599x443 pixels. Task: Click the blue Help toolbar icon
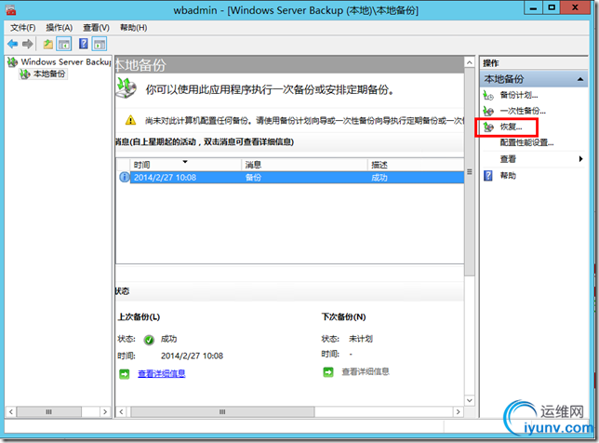[84, 45]
